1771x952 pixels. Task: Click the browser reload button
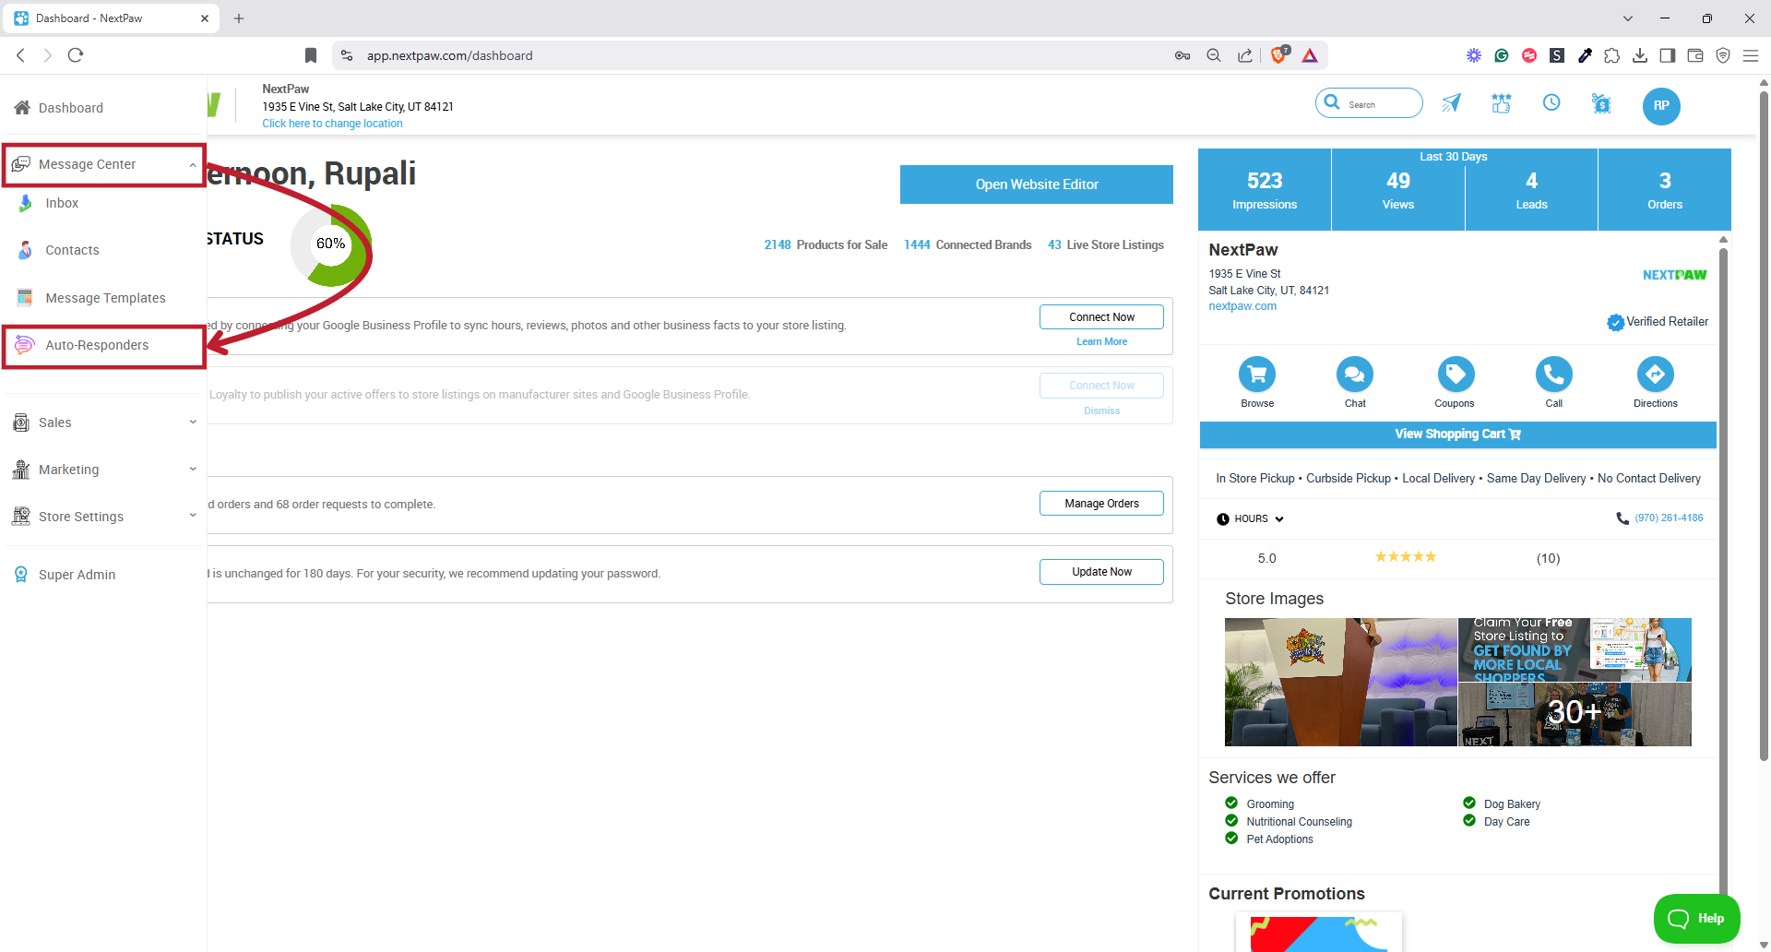(76, 55)
